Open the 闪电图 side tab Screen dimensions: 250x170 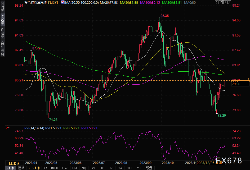[2, 33]
